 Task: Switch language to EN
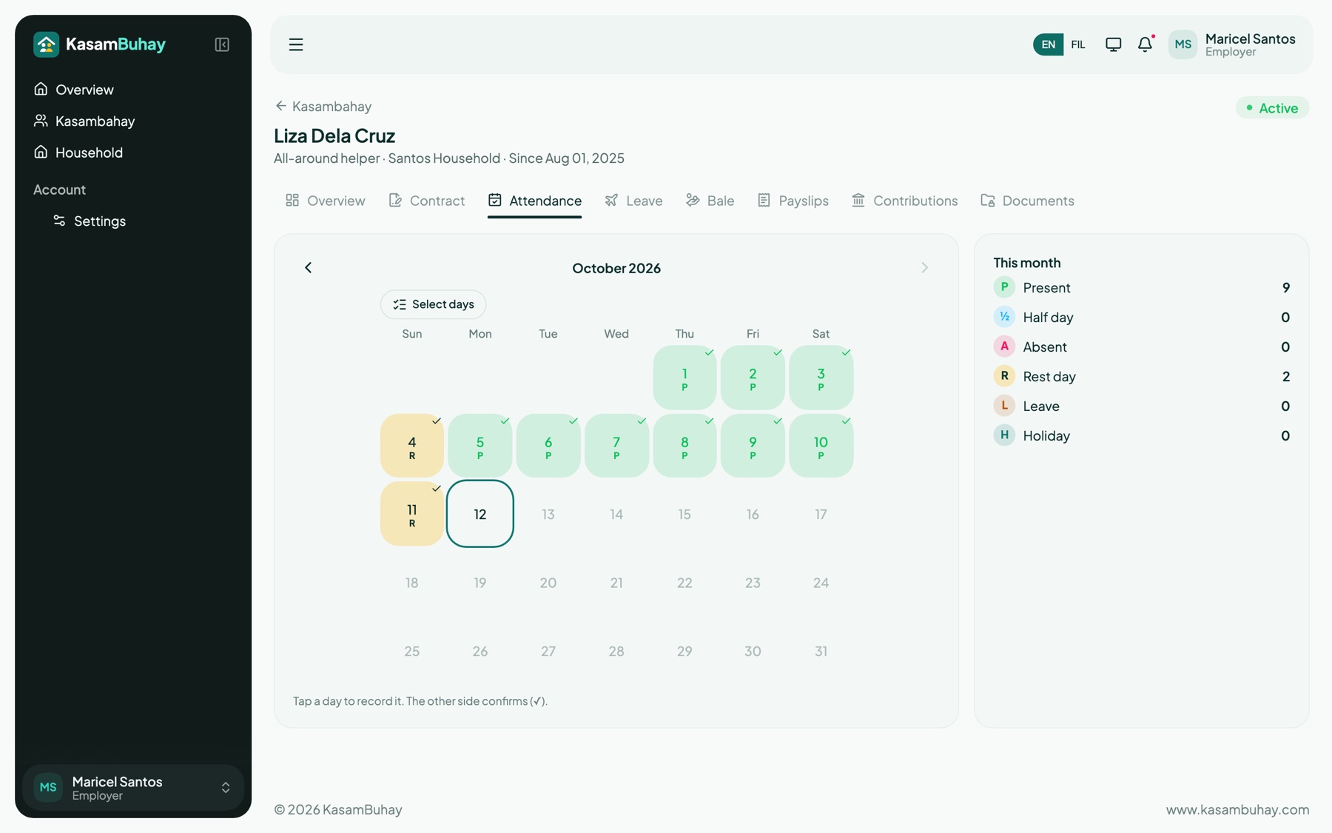pos(1048,44)
